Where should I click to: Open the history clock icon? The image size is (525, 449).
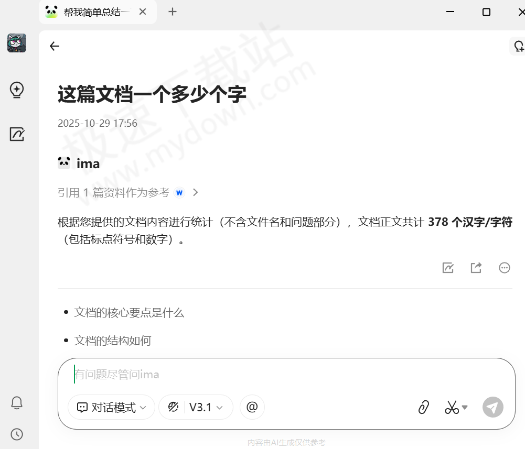coord(17,434)
